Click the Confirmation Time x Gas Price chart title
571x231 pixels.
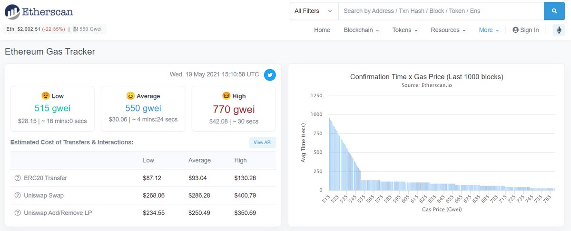[x=427, y=77]
